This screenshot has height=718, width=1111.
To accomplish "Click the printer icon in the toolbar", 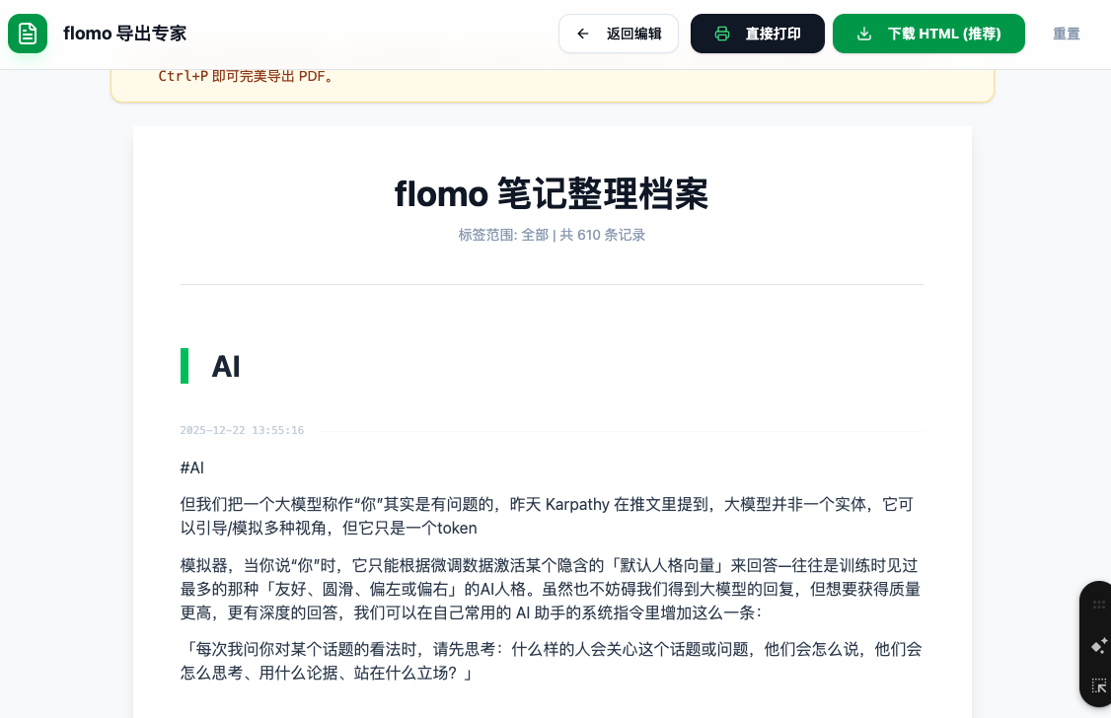I will click(x=722, y=34).
